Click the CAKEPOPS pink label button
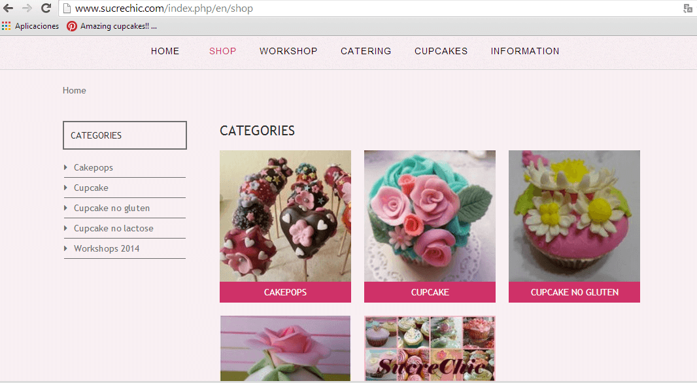This screenshot has height=383, width=697. click(x=285, y=292)
